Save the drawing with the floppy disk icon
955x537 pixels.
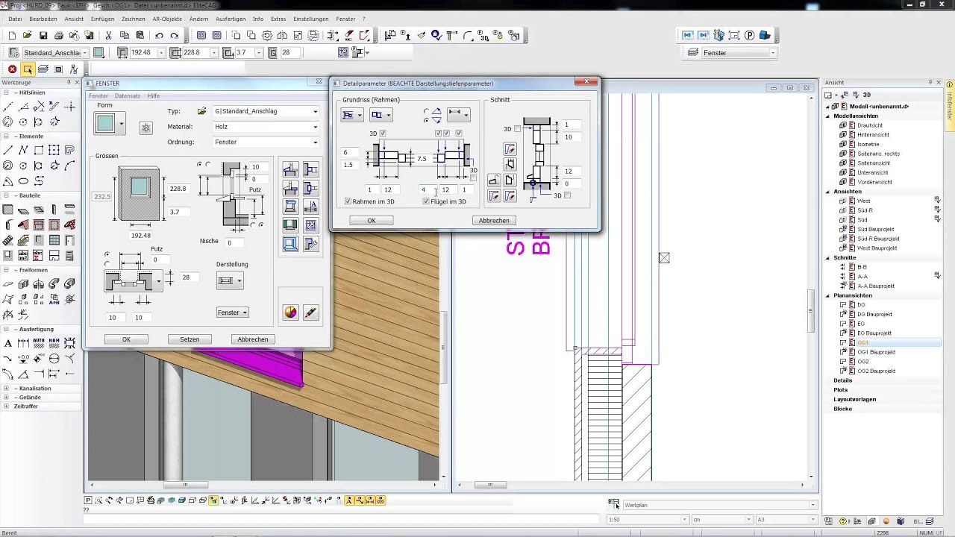43,35
